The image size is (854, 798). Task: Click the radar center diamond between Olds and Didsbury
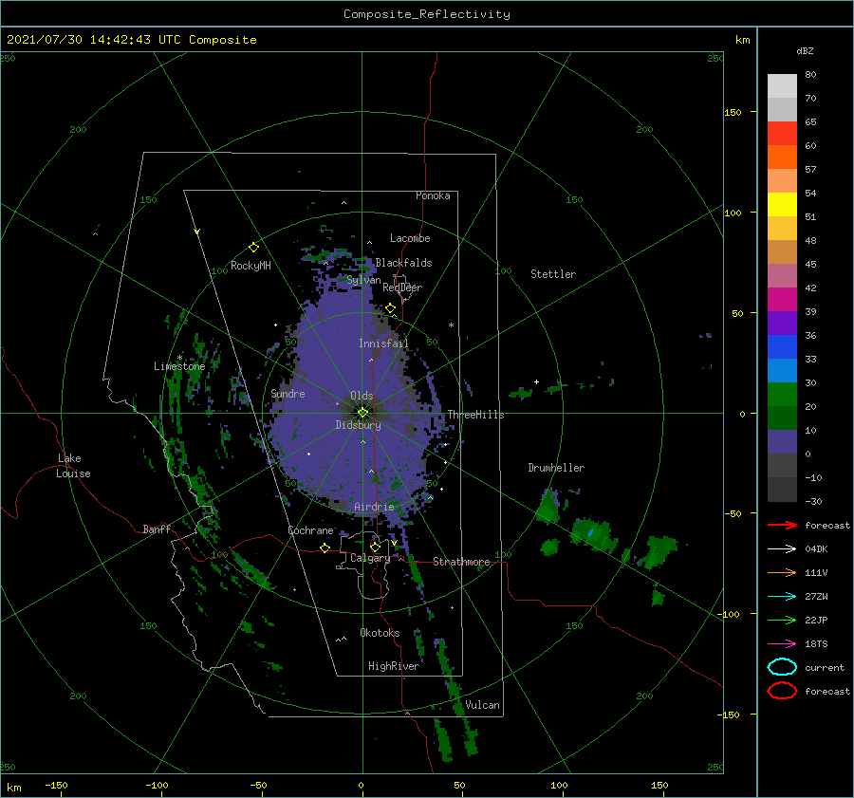tap(362, 413)
